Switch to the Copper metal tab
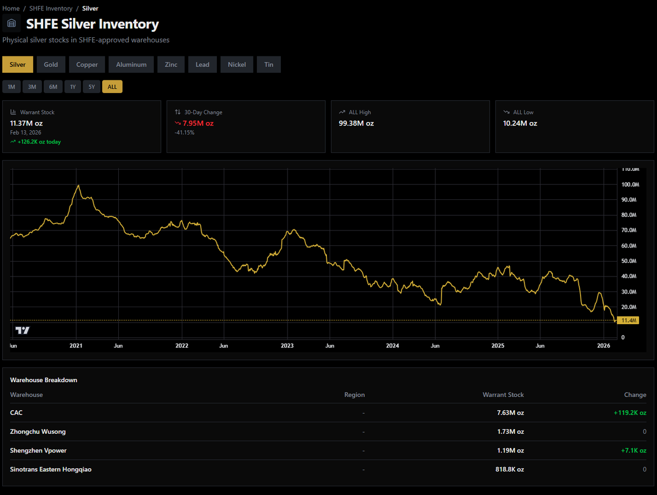This screenshot has height=495, width=657. pos(87,65)
